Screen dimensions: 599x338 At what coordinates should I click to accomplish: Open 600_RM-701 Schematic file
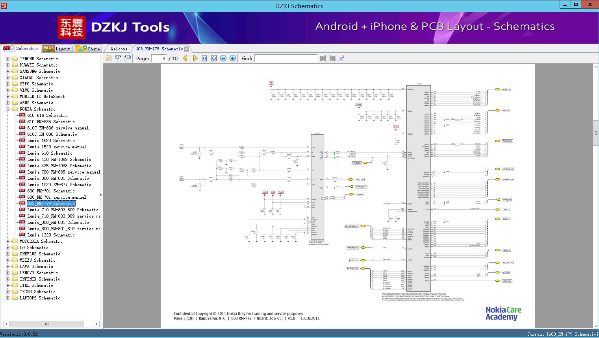pyautogui.click(x=51, y=191)
